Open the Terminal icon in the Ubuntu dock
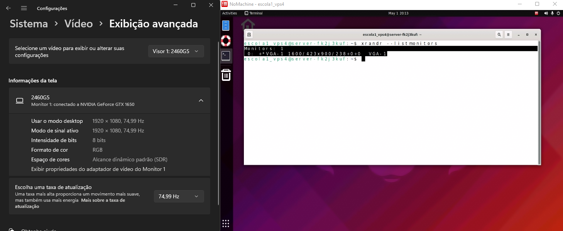This screenshot has width=563, height=231. tap(226, 56)
